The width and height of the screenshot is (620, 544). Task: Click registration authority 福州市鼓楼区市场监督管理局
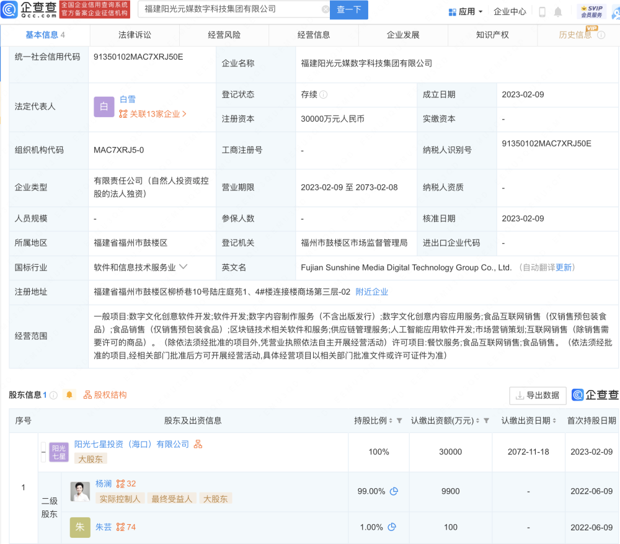[354, 243]
